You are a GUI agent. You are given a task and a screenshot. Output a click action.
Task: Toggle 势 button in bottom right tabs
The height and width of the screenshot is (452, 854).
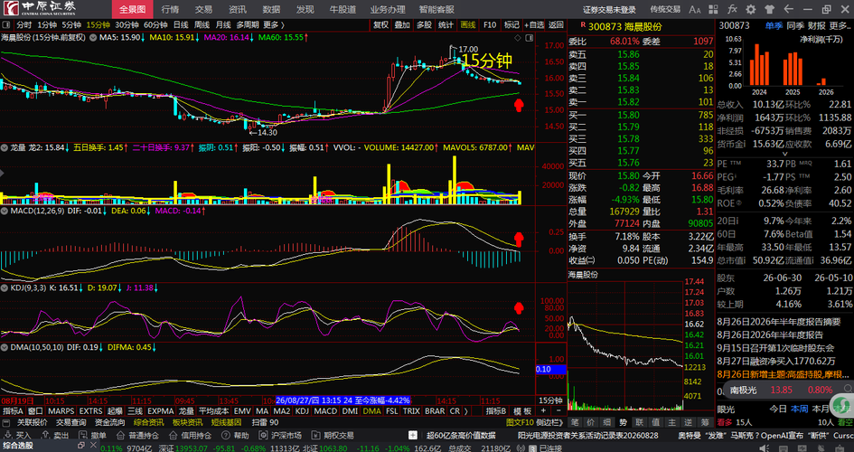624,422
